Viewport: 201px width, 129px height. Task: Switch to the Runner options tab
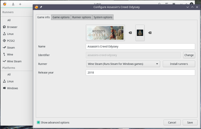pyautogui.click(x=81, y=17)
